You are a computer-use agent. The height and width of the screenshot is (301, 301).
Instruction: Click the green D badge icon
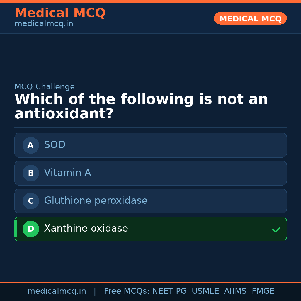click(31, 229)
